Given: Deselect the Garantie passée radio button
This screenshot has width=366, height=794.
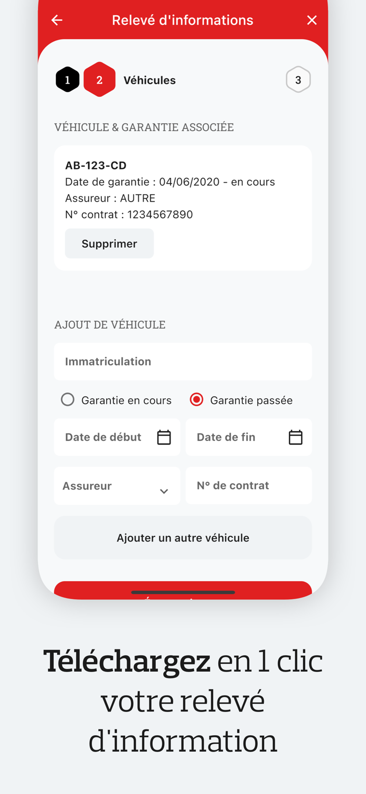Looking at the screenshot, I should [196, 400].
